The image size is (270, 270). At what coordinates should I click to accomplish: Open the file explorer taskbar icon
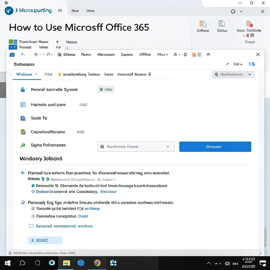click(x=66, y=263)
